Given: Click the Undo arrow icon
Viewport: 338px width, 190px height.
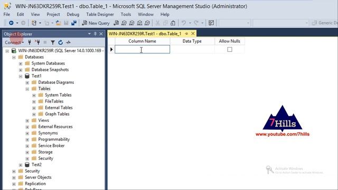Looking at the screenshot, I should tap(184, 23).
